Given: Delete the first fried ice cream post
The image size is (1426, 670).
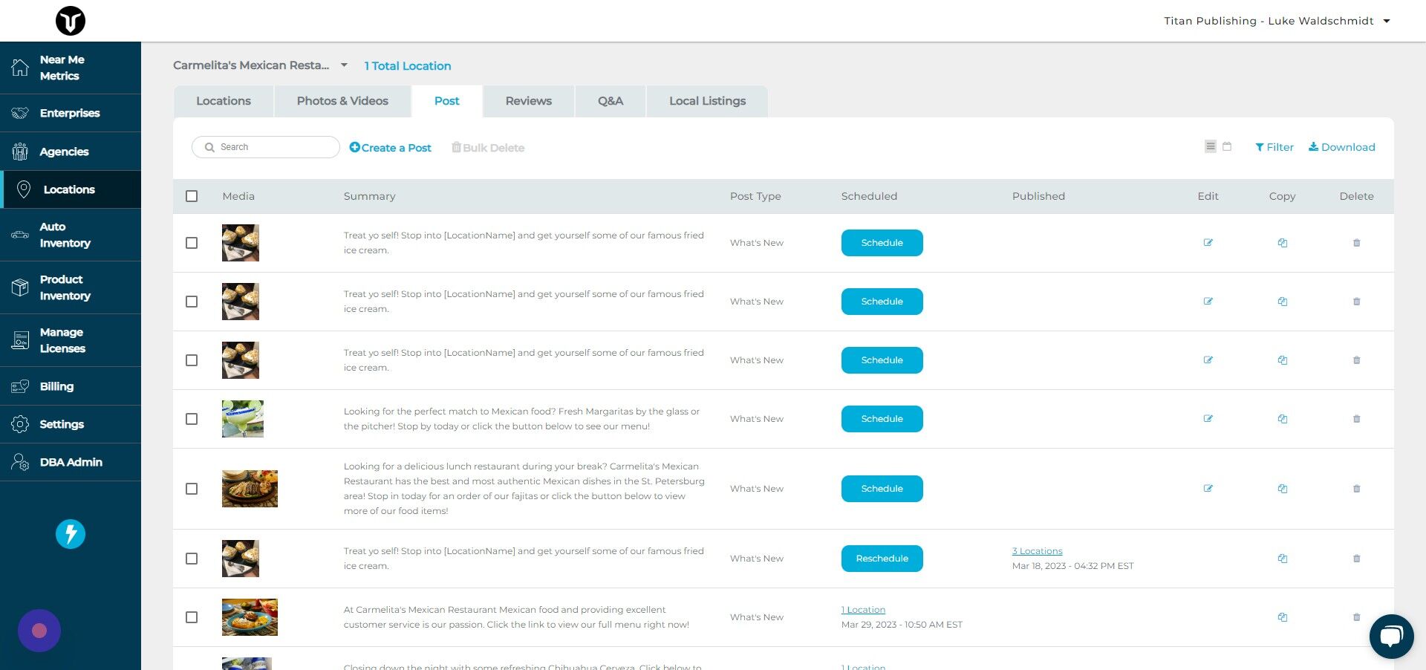Looking at the screenshot, I should pos(1357,243).
